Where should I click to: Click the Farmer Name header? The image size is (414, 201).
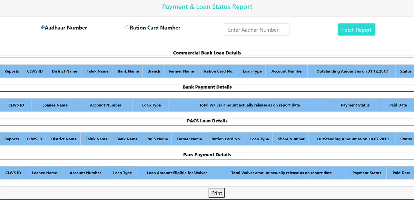(181, 71)
